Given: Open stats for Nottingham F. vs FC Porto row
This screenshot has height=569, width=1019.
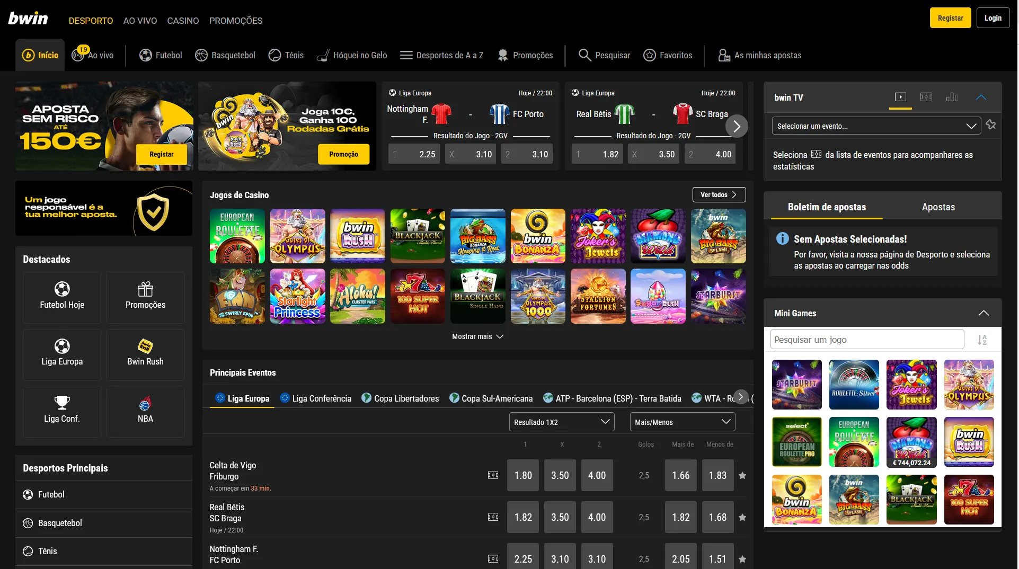Looking at the screenshot, I should click(493, 559).
